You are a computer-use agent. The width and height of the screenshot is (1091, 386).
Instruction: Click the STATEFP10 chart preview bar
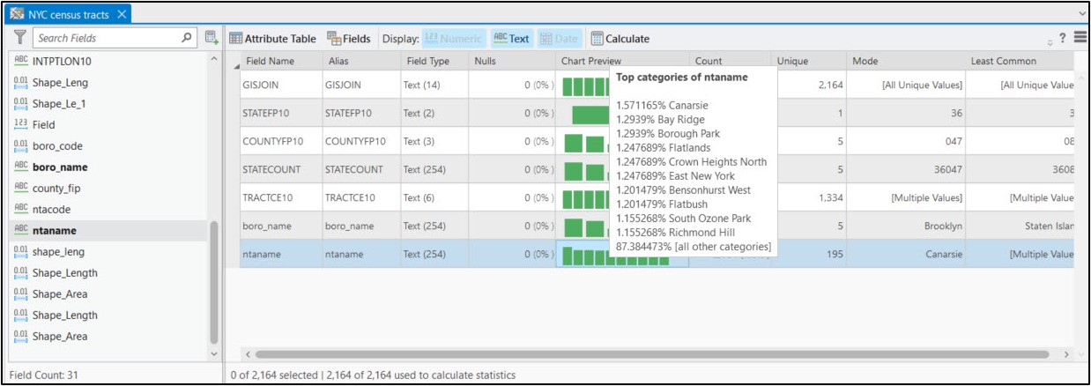point(590,115)
